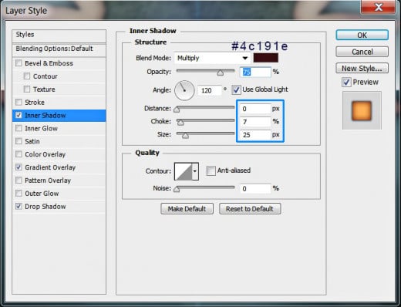Select the Gradient Overlay row
This screenshot has height=307, width=401.
(x=59, y=167)
